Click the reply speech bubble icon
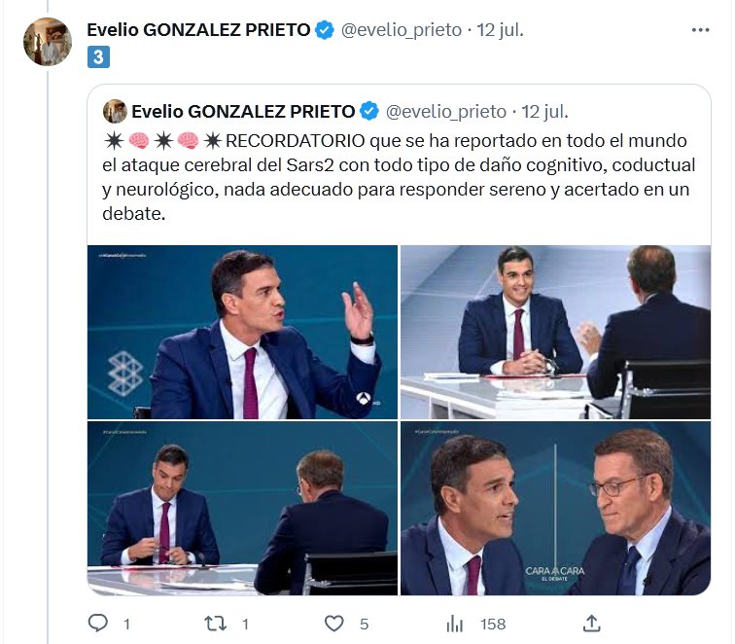Screen dimensions: 735x644 pyautogui.click(x=97, y=623)
